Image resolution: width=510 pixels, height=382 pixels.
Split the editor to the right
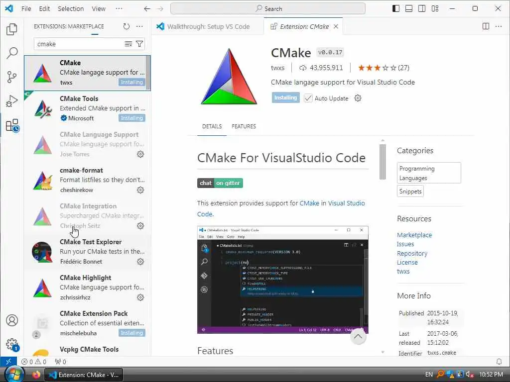coord(486,26)
